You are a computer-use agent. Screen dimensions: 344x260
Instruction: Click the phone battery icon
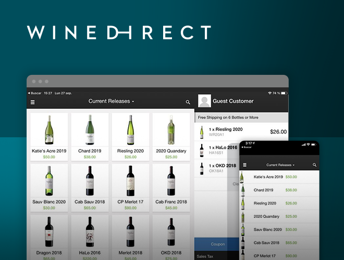[314, 145]
